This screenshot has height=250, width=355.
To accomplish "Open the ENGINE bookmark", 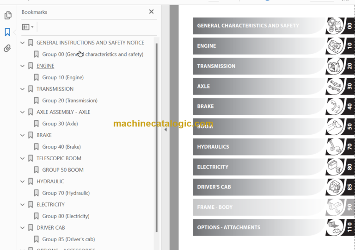I will (45, 66).
